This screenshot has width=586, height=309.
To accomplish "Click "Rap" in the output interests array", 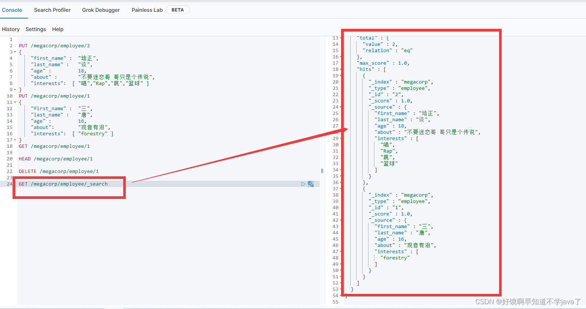I will coord(389,151).
